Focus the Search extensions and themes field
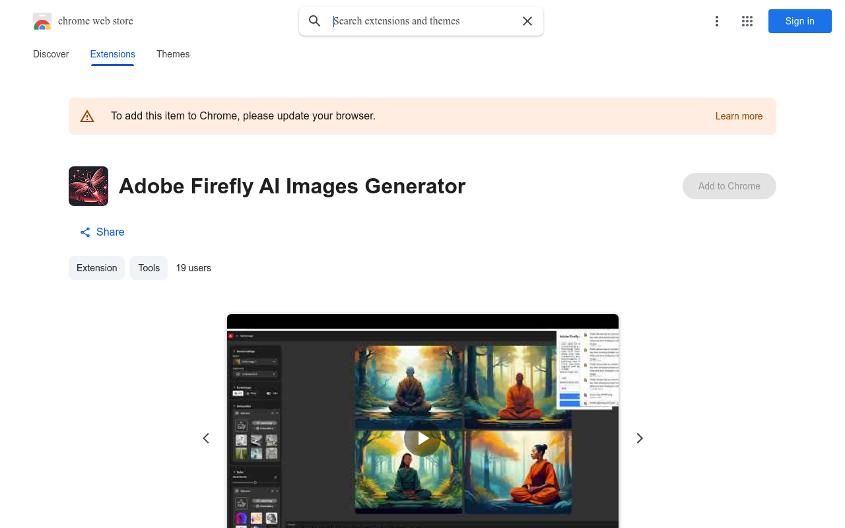This screenshot has height=528, width=845. pos(422,21)
